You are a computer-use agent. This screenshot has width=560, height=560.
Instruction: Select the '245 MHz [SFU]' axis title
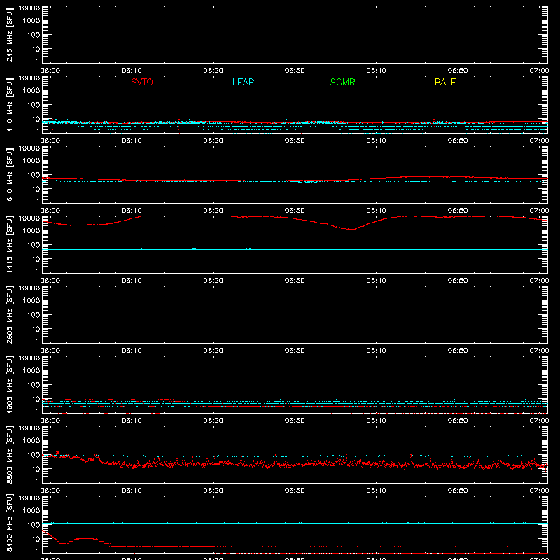pyautogui.click(x=10, y=34)
